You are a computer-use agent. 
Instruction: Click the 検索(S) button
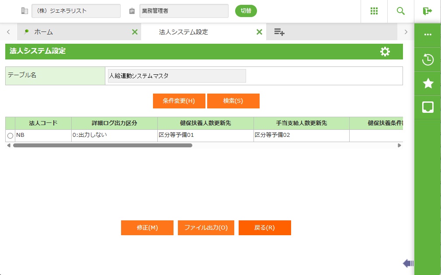click(233, 101)
